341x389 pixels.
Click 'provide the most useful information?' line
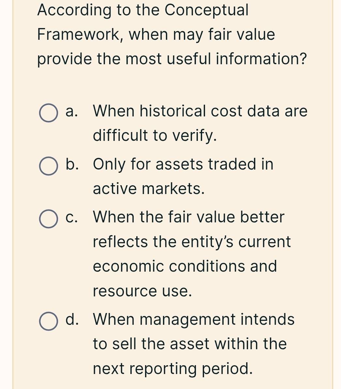pos(172,59)
